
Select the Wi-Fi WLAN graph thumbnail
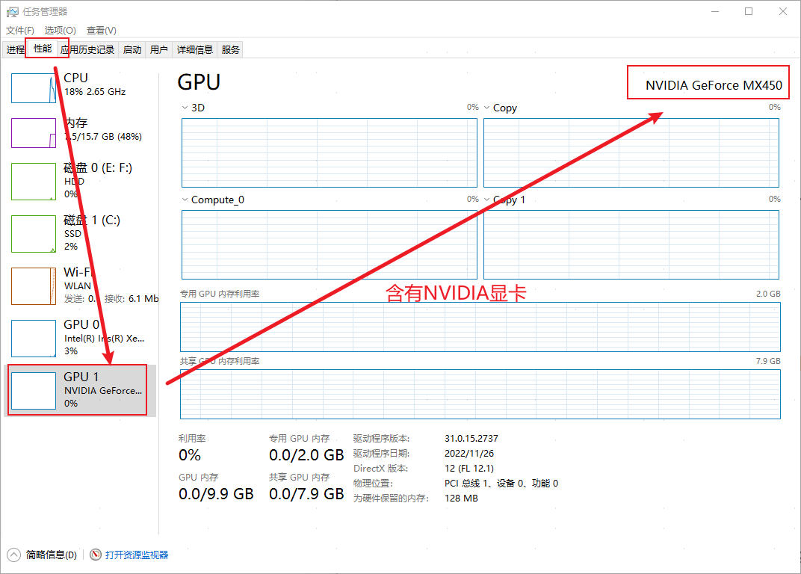[34, 286]
